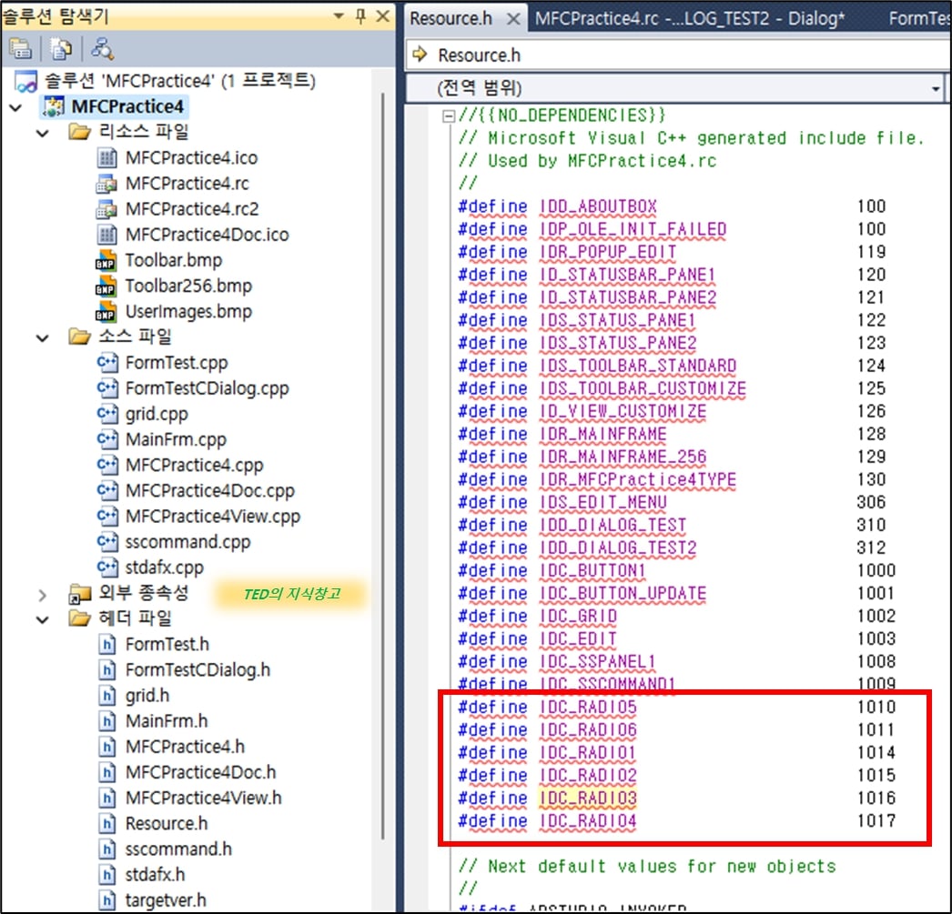Select MFCPractice4Doc.h header file
This screenshot has height=914, width=952.
pos(200,772)
